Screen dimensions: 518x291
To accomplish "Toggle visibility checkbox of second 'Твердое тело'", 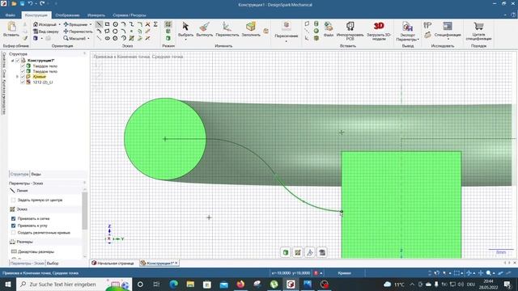I will pos(23,71).
